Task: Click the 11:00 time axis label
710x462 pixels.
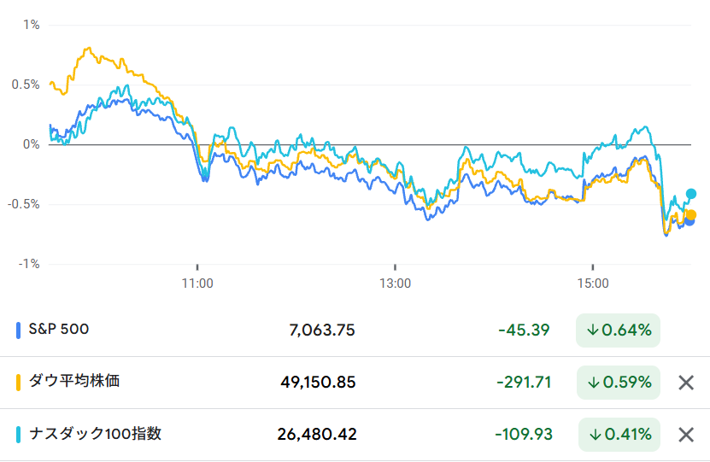Action: coord(197,283)
